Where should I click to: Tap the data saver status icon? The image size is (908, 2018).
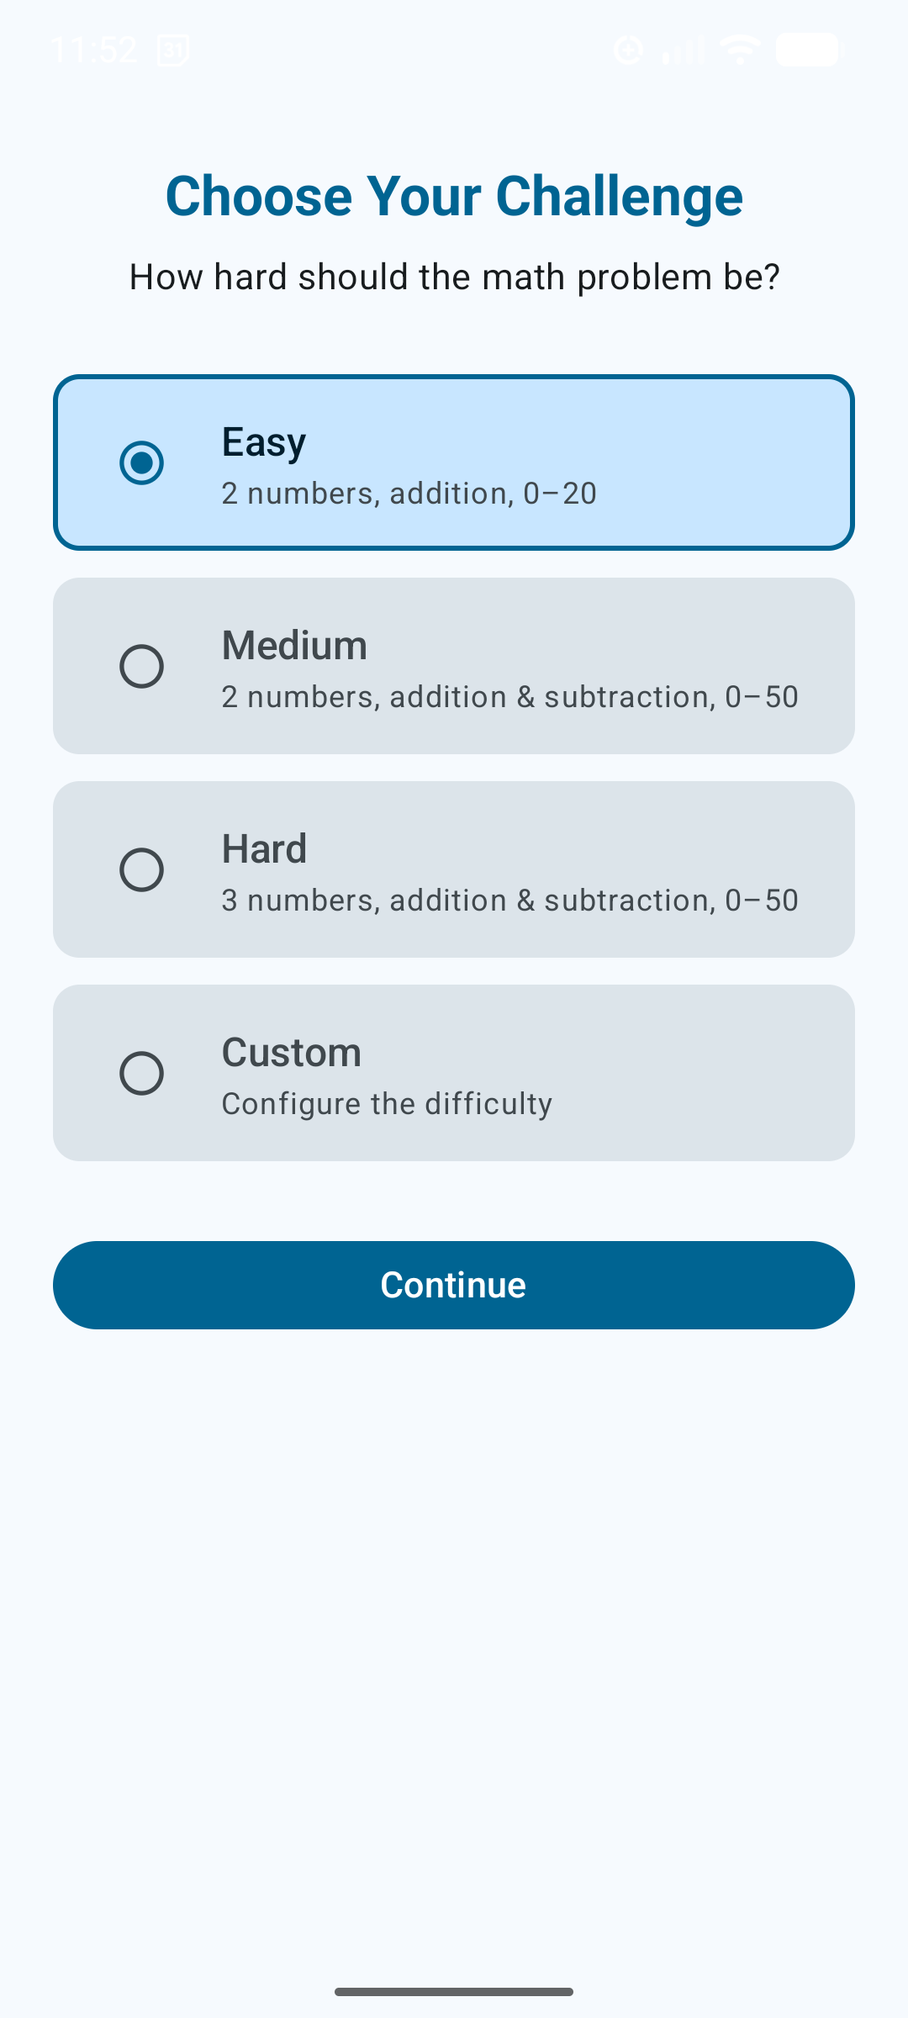point(628,50)
